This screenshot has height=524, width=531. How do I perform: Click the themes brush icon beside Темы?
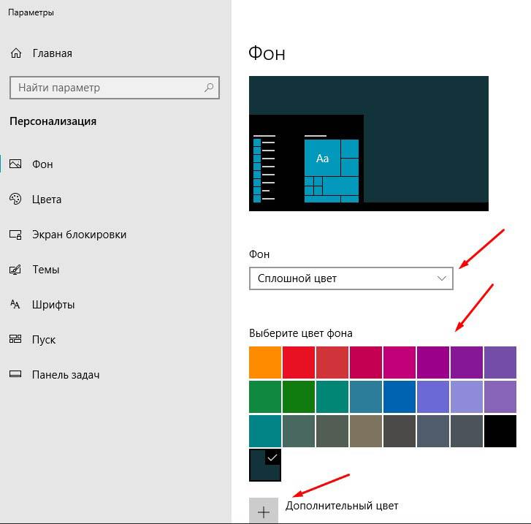(x=15, y=270)
